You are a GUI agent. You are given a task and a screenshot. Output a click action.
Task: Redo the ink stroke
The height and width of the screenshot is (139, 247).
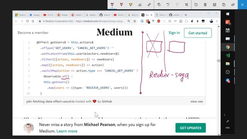pos(177,5)
